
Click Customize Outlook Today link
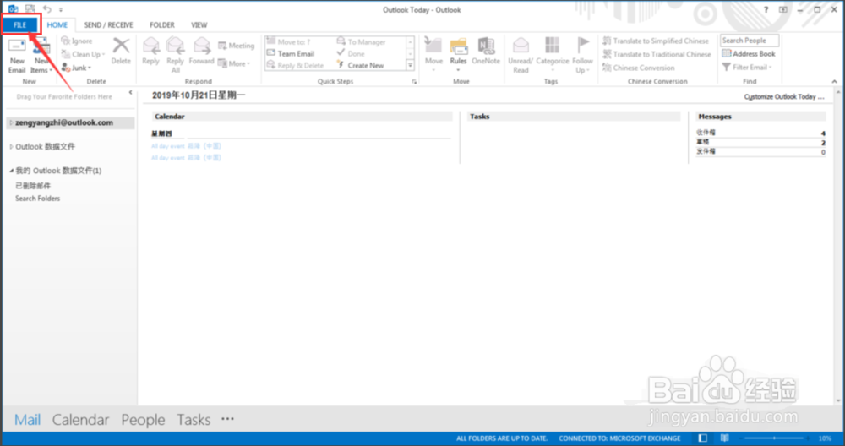pos(784,97)
